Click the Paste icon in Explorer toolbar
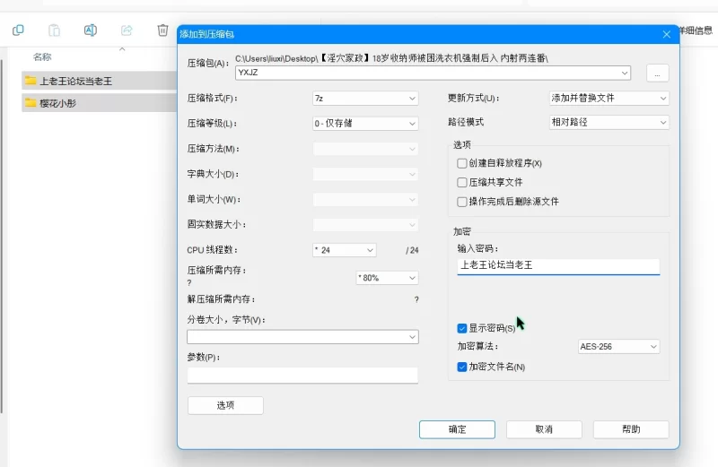This screenshot has width=718, height=467. tap(54, 30)
